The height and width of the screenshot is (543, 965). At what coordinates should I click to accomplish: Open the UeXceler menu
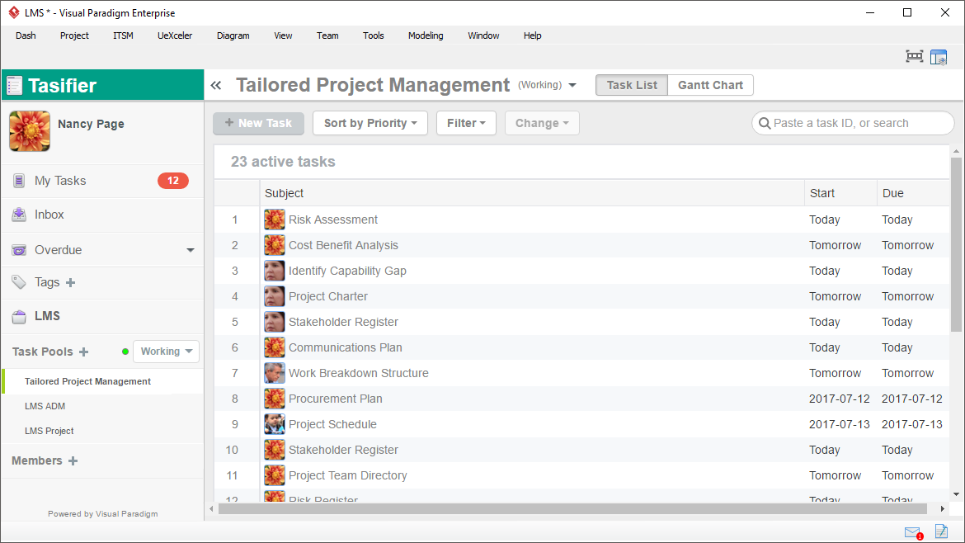175,35
